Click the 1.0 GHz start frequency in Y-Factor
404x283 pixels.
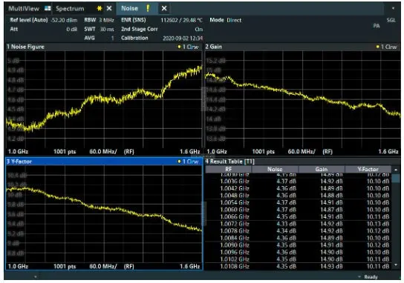(18, 266)
